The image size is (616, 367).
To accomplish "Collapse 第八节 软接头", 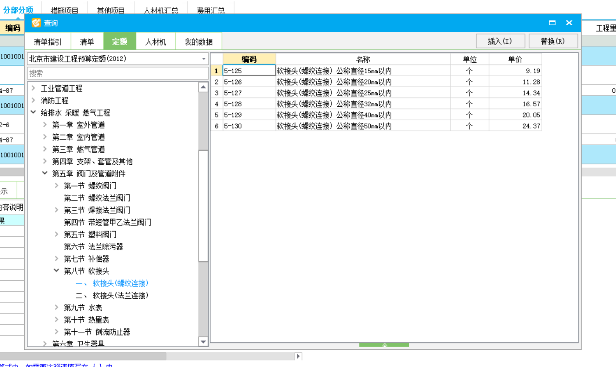I will [x=57, y=270].
